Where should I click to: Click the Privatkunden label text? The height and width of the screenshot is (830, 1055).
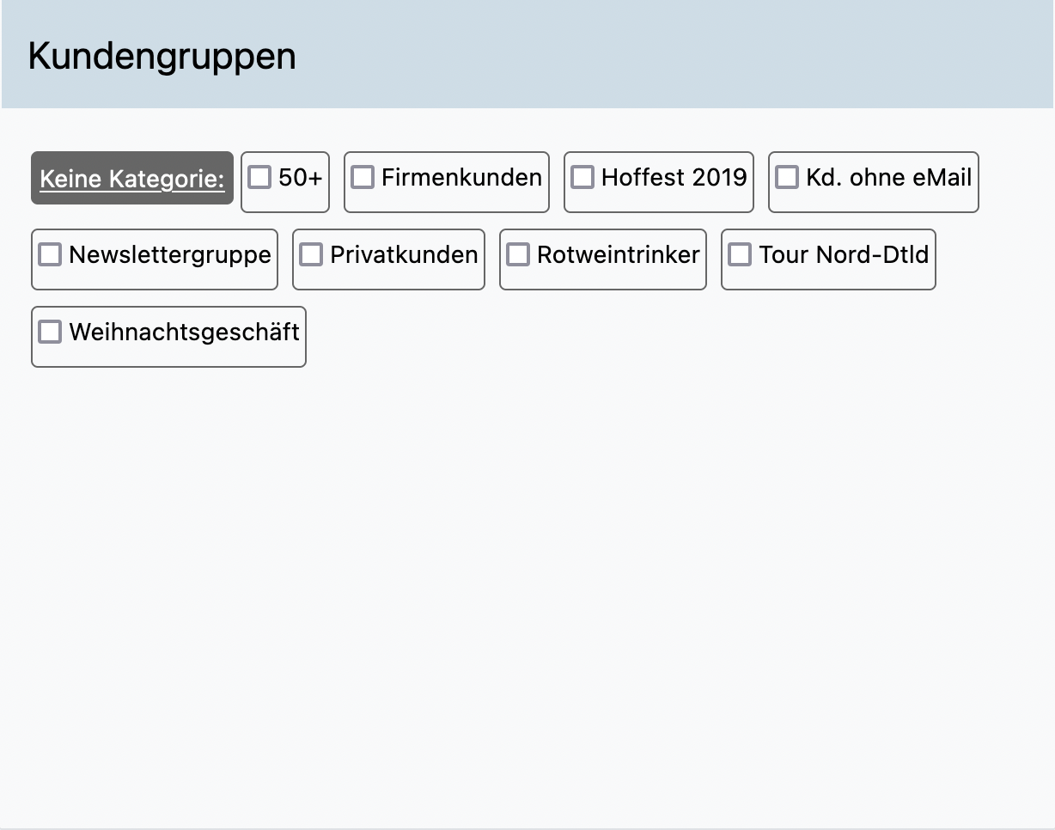pos(404,255)
